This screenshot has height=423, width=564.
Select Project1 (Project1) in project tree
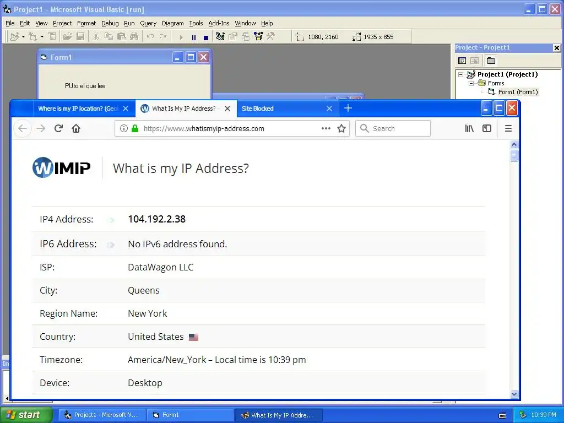[x=507, y=74]
